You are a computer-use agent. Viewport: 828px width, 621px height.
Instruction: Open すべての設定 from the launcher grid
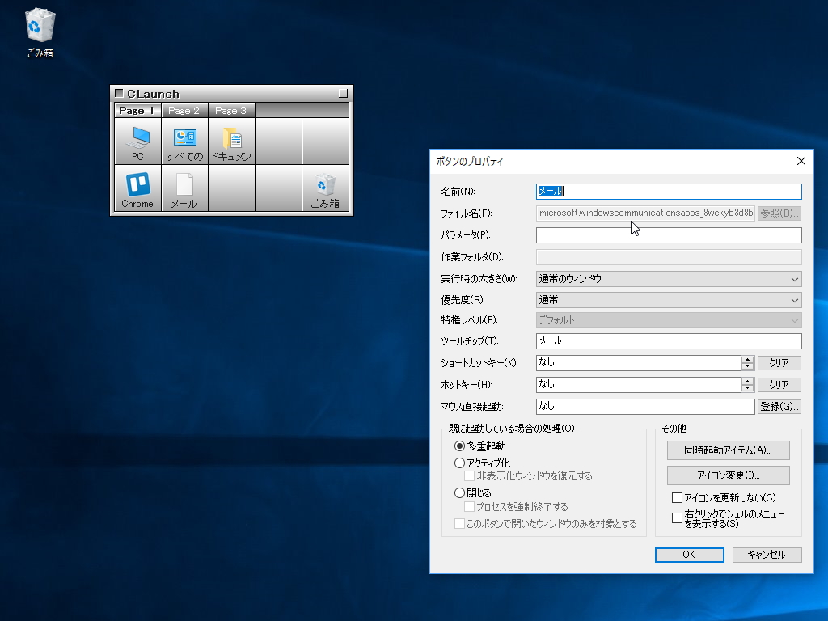pos(184,142)
